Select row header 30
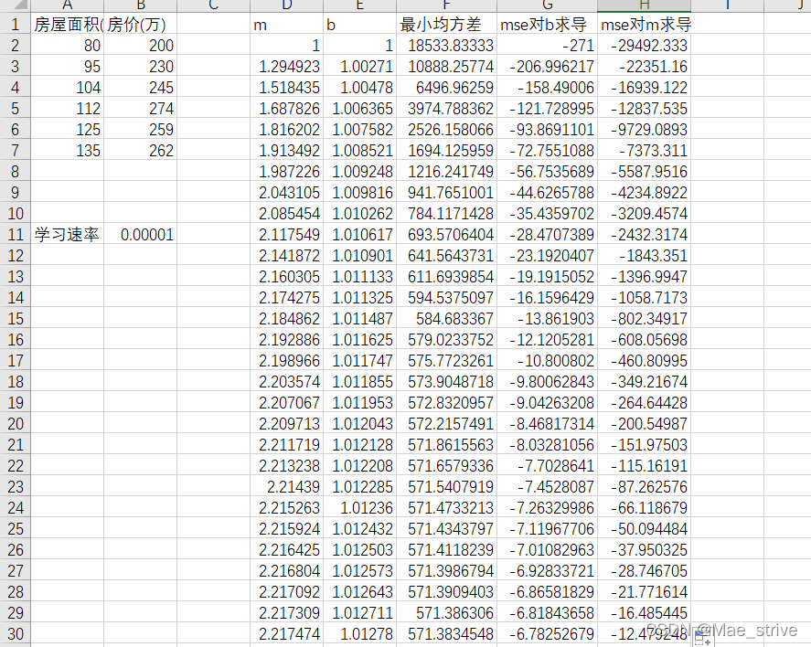 click(x=16, y=633)
